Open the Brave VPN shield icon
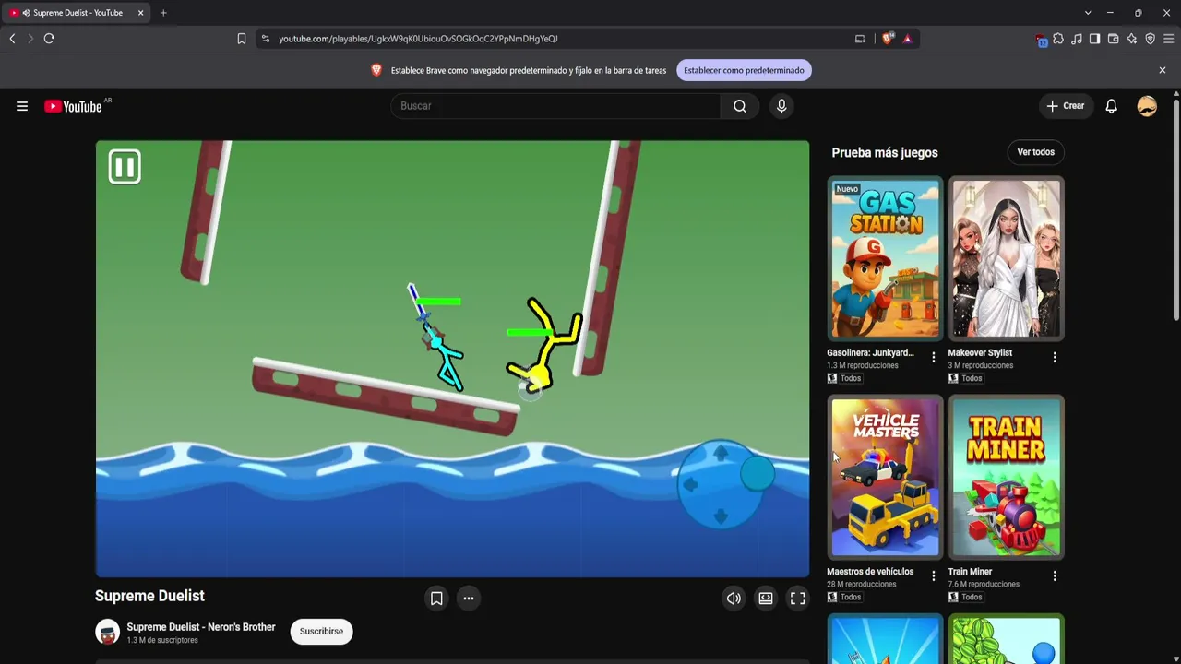Screen dimensions: 1181x664 (x=1151, y=39)
